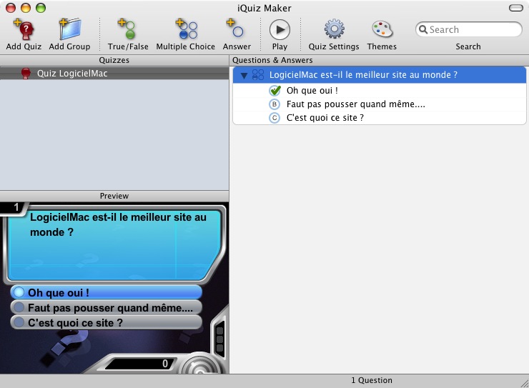This screenshot has width=529, height=388.
Task: Mark answer B as correct
Action: (x=275, y=104)
